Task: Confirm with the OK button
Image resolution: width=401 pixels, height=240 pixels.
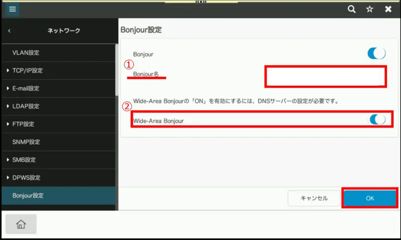Action: coord(370,198)
